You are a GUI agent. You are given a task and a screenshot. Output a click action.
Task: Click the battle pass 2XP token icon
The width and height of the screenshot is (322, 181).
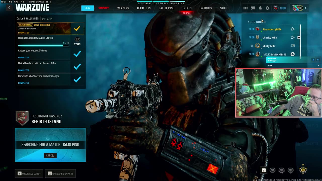291,170
